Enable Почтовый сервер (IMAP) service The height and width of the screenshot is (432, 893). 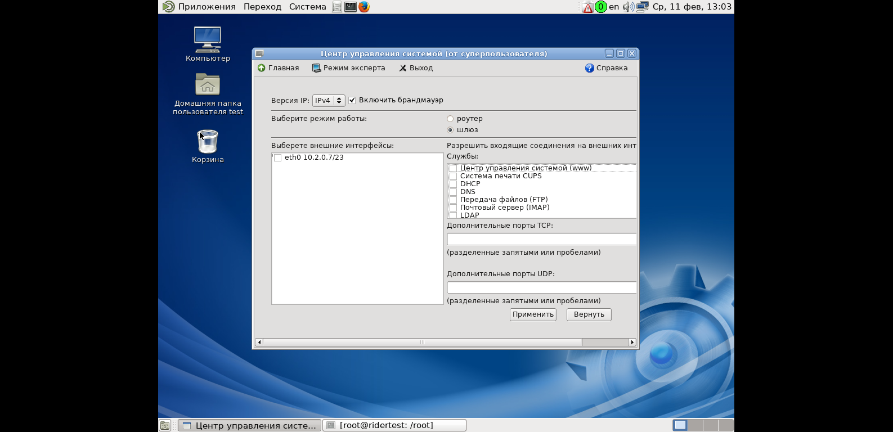[453, 208]
